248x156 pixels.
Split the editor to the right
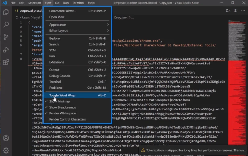coord(235,10)
